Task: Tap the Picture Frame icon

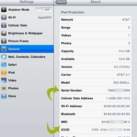Action: point(4,41)
